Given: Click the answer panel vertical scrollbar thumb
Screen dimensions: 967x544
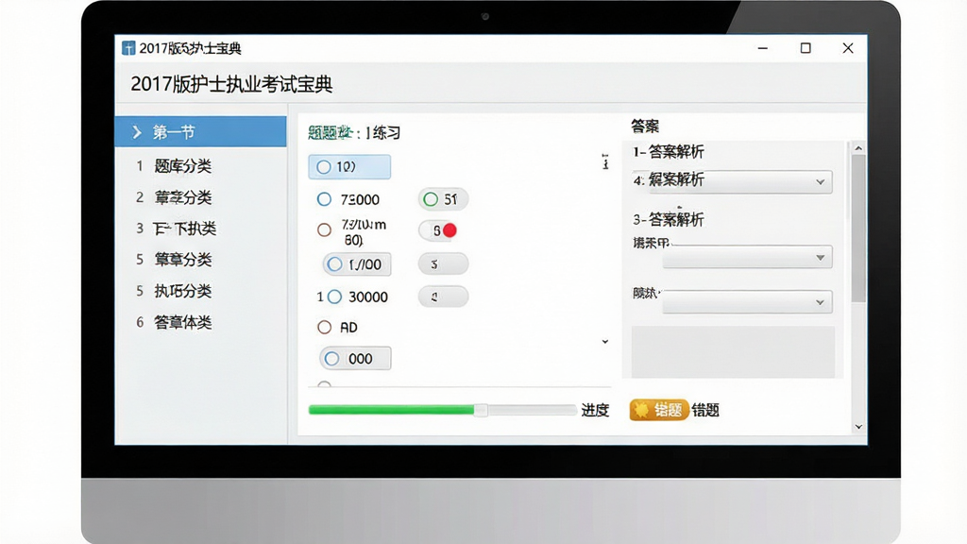Looking at the screenshot, I should coord(858,229).
